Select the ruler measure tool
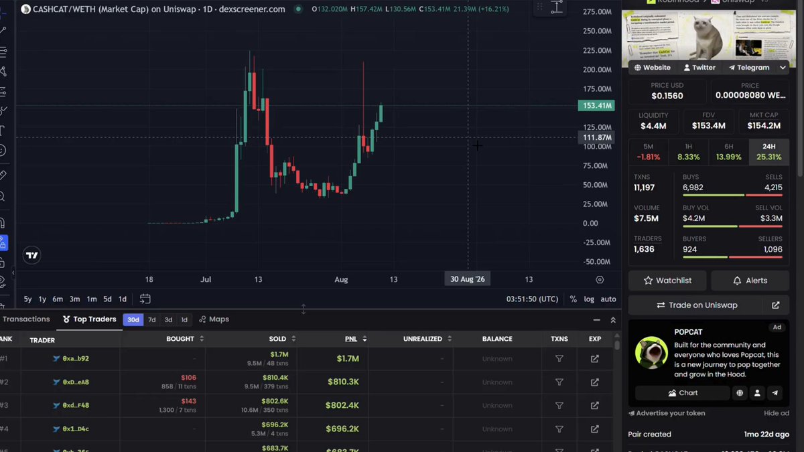 pyautogui.click(x=3, y=175)
